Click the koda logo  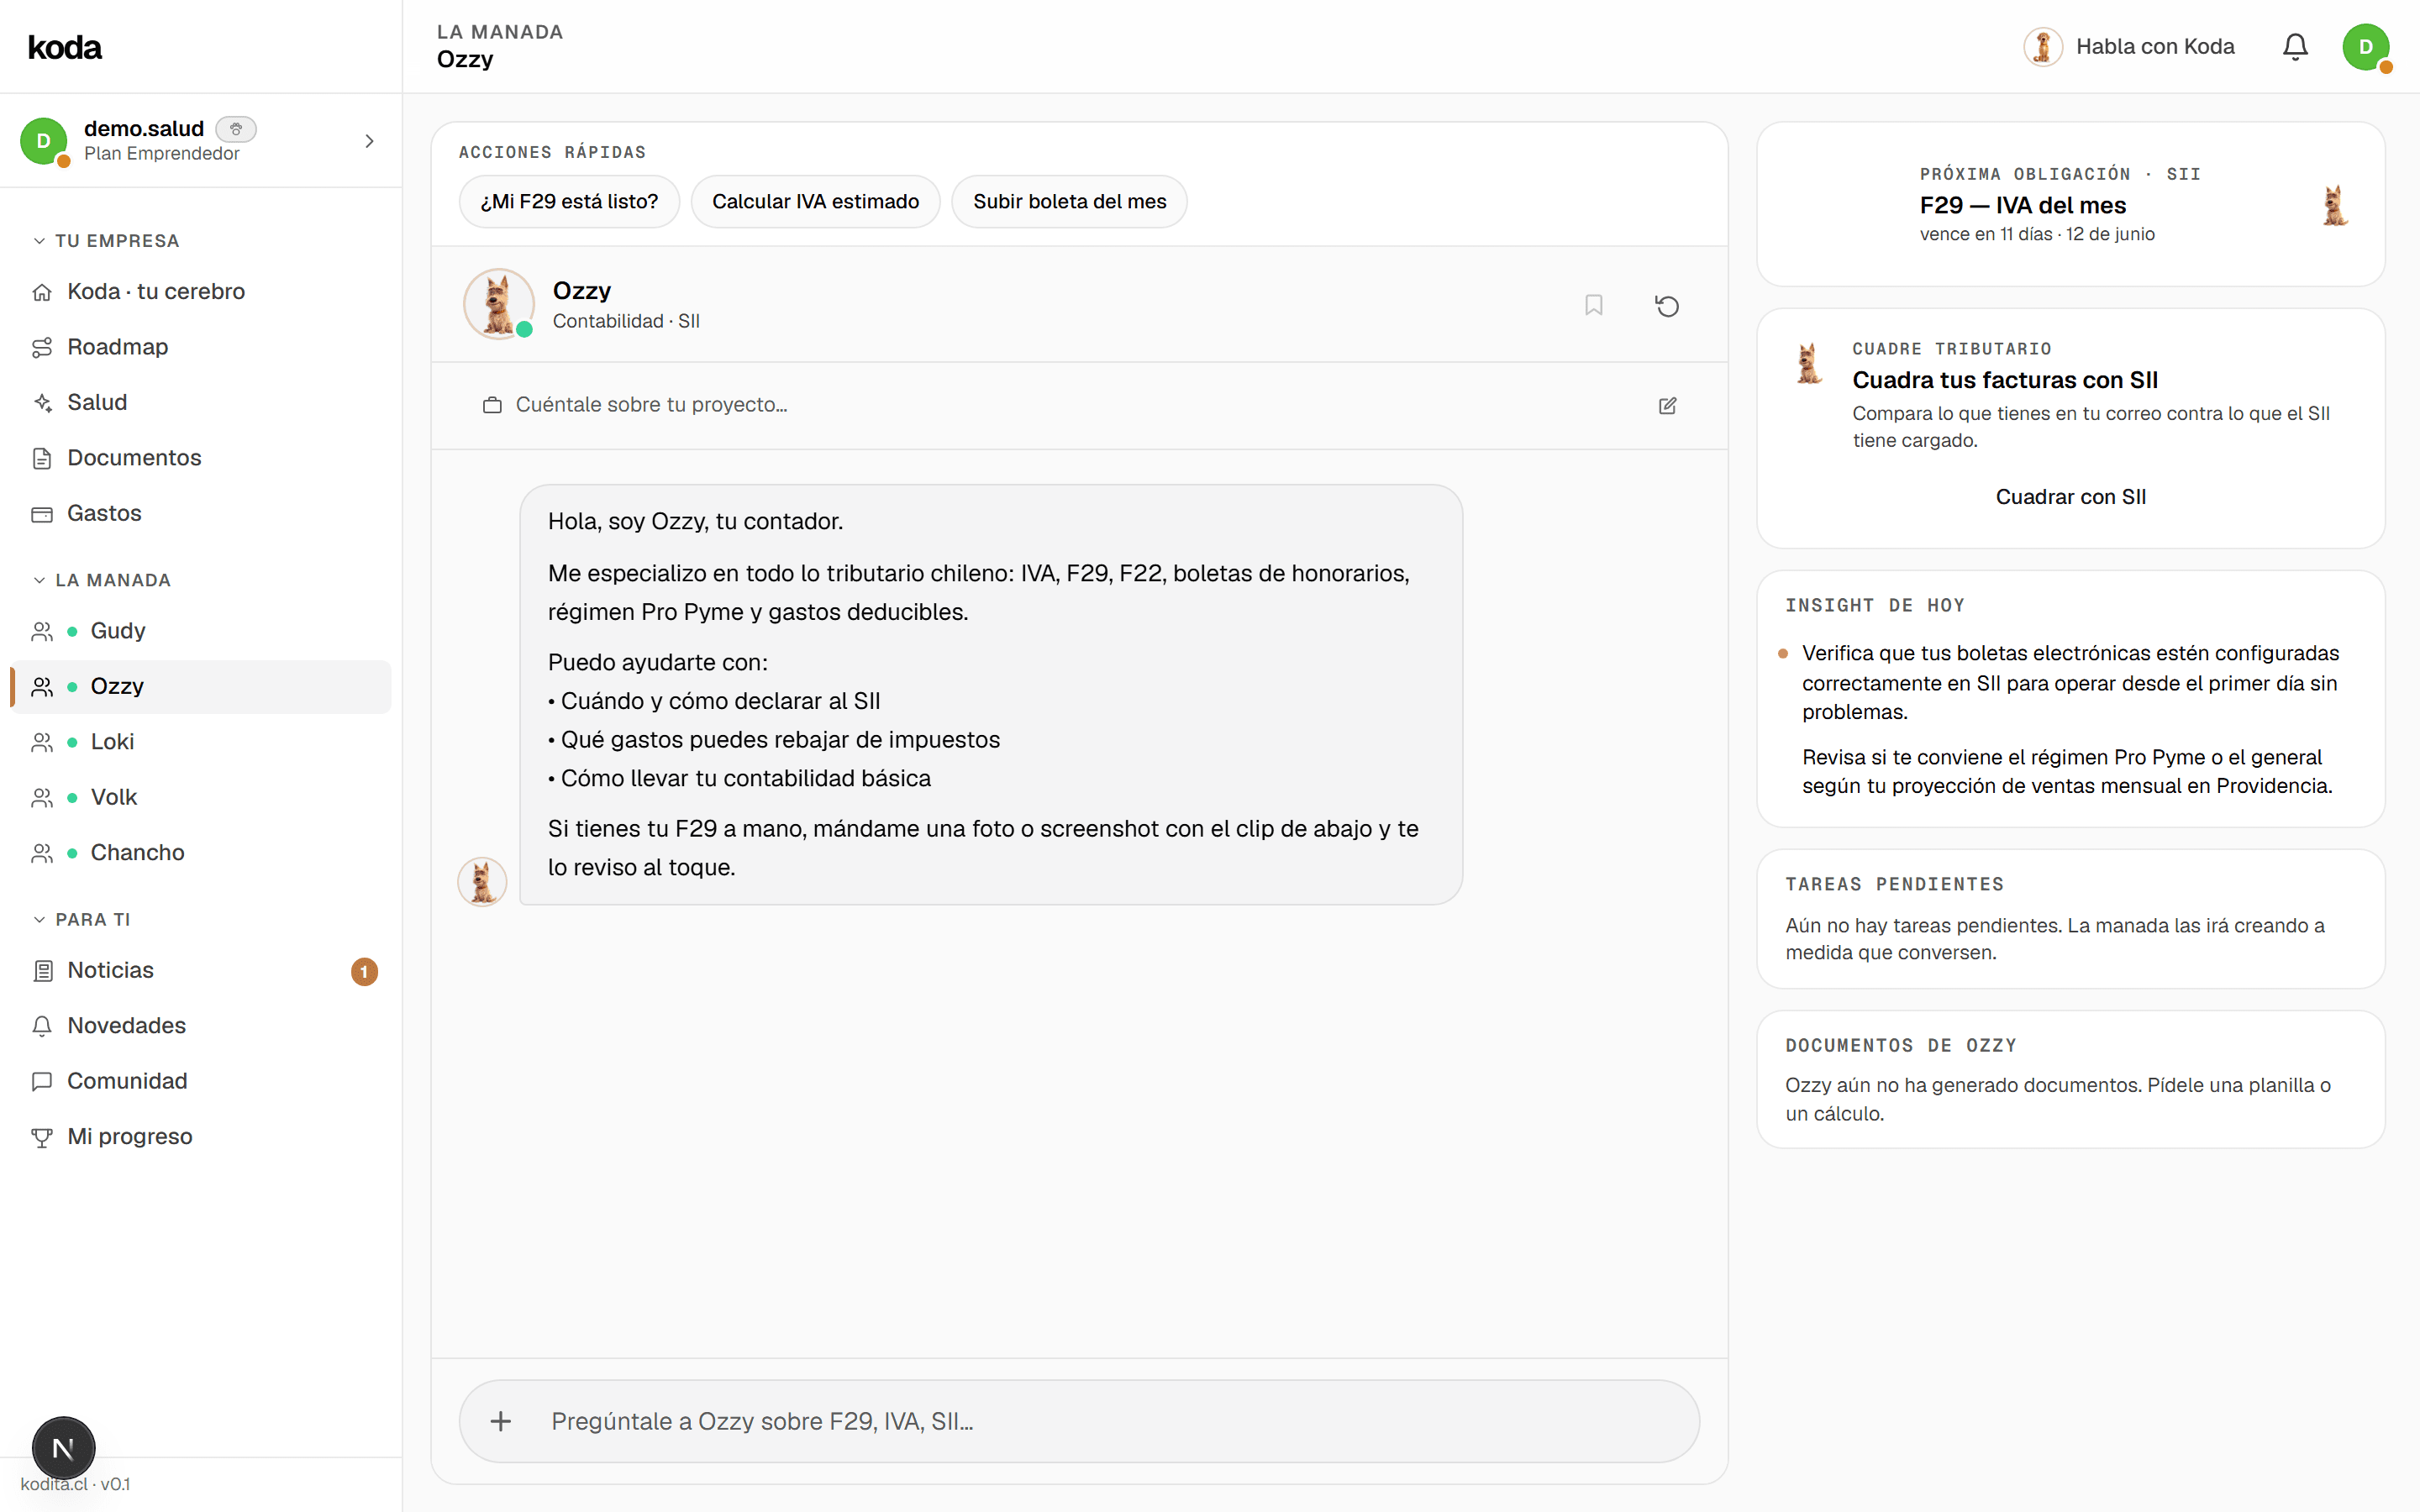pos(65,47)
